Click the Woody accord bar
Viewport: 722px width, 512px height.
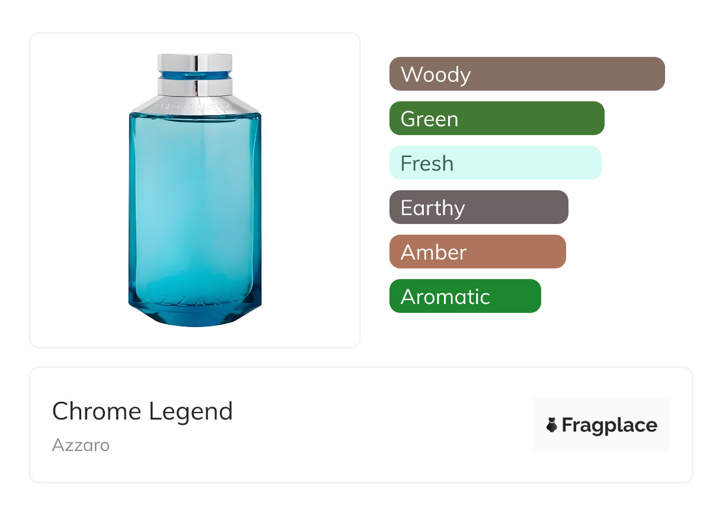(526, 74)
